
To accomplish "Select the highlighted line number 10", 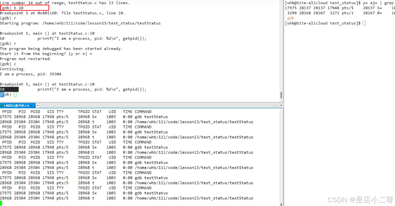I will pos(9,89).
